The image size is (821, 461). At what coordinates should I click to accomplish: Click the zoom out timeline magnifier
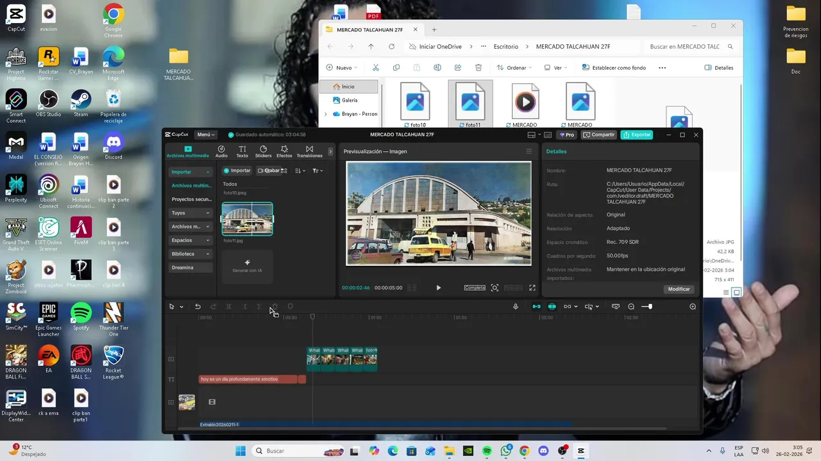coord(631,307)
